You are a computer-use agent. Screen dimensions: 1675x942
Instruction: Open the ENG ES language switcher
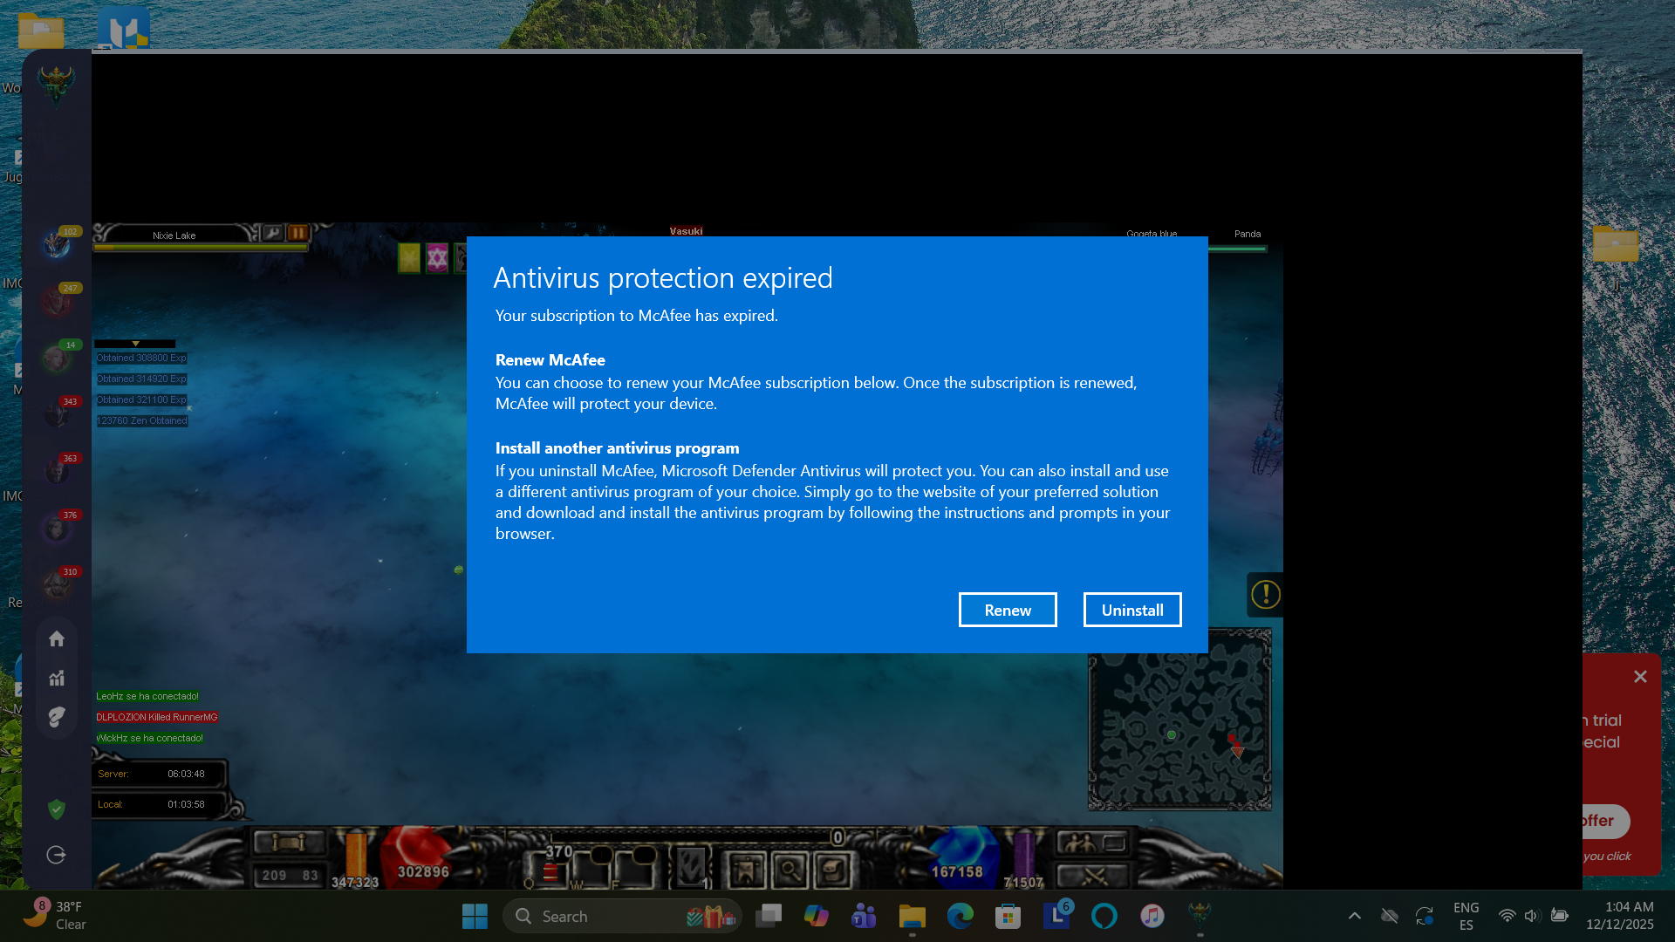(x=1466, y=916)
